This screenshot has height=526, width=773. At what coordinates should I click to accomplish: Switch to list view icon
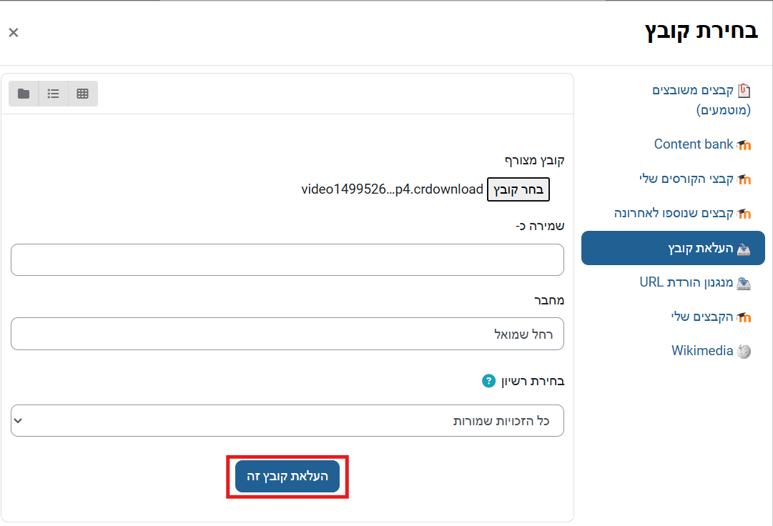click(x=54, y=94)
